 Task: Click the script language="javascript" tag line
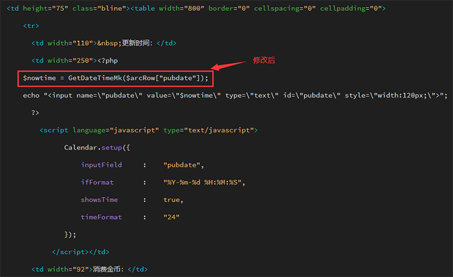coord(148,130)
